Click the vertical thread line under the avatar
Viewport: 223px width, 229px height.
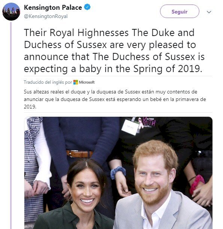point(11,125)
